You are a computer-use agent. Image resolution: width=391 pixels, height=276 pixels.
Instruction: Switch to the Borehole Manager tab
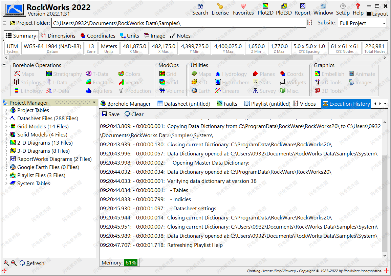[x=126, y=104]
